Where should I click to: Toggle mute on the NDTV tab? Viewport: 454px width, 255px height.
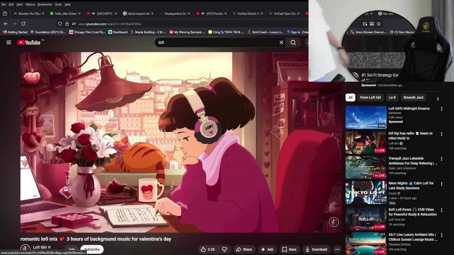[x=93, y=13]
